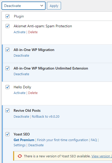Click the Yoast update refresh icon
This screenshot has width=112, height=163.
click(20, 156)
